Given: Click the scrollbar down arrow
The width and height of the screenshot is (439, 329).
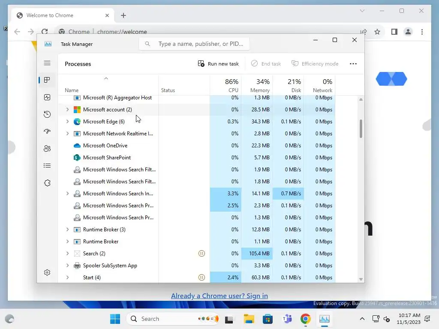Looking at the screenshot, I should [x=361, y=279].
